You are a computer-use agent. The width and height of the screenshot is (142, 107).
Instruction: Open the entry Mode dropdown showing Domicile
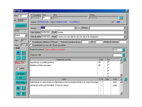(x=125, y=32)
